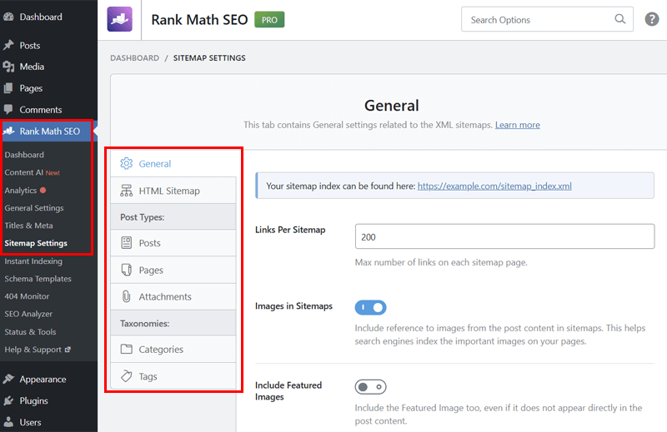Click the HTML Sitemap hierarchy icon
667x432 pixels.
click(127, 191)
